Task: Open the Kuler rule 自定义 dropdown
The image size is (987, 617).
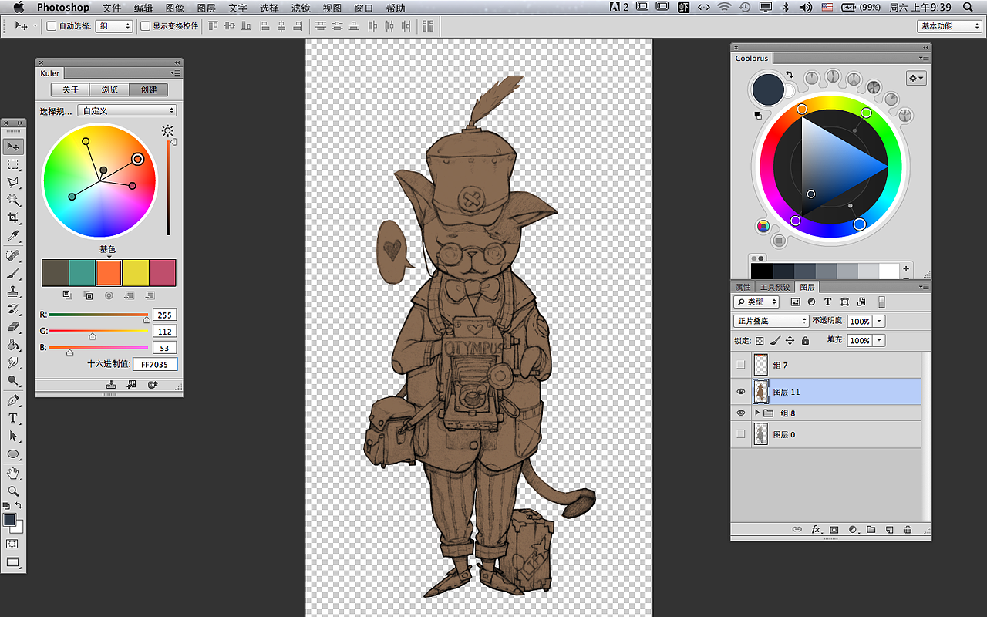Action: pos(127,111)
